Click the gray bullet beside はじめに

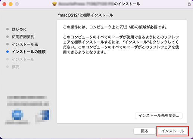(x=7, y=29)
